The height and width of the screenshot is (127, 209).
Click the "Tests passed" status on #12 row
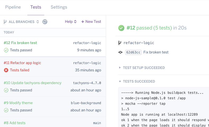point(21,50)
